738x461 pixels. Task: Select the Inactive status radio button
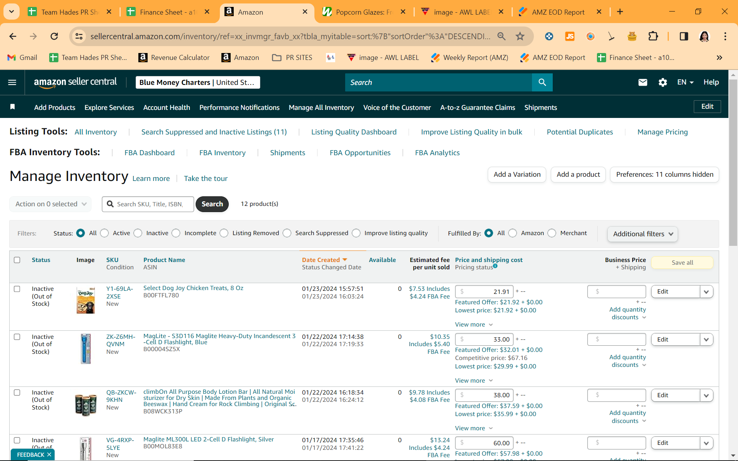click(138, 233)
